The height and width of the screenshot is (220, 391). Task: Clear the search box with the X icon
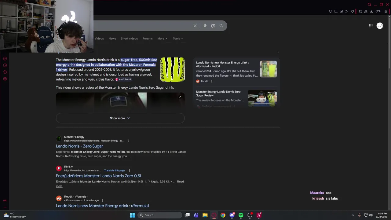coord(195,26)
